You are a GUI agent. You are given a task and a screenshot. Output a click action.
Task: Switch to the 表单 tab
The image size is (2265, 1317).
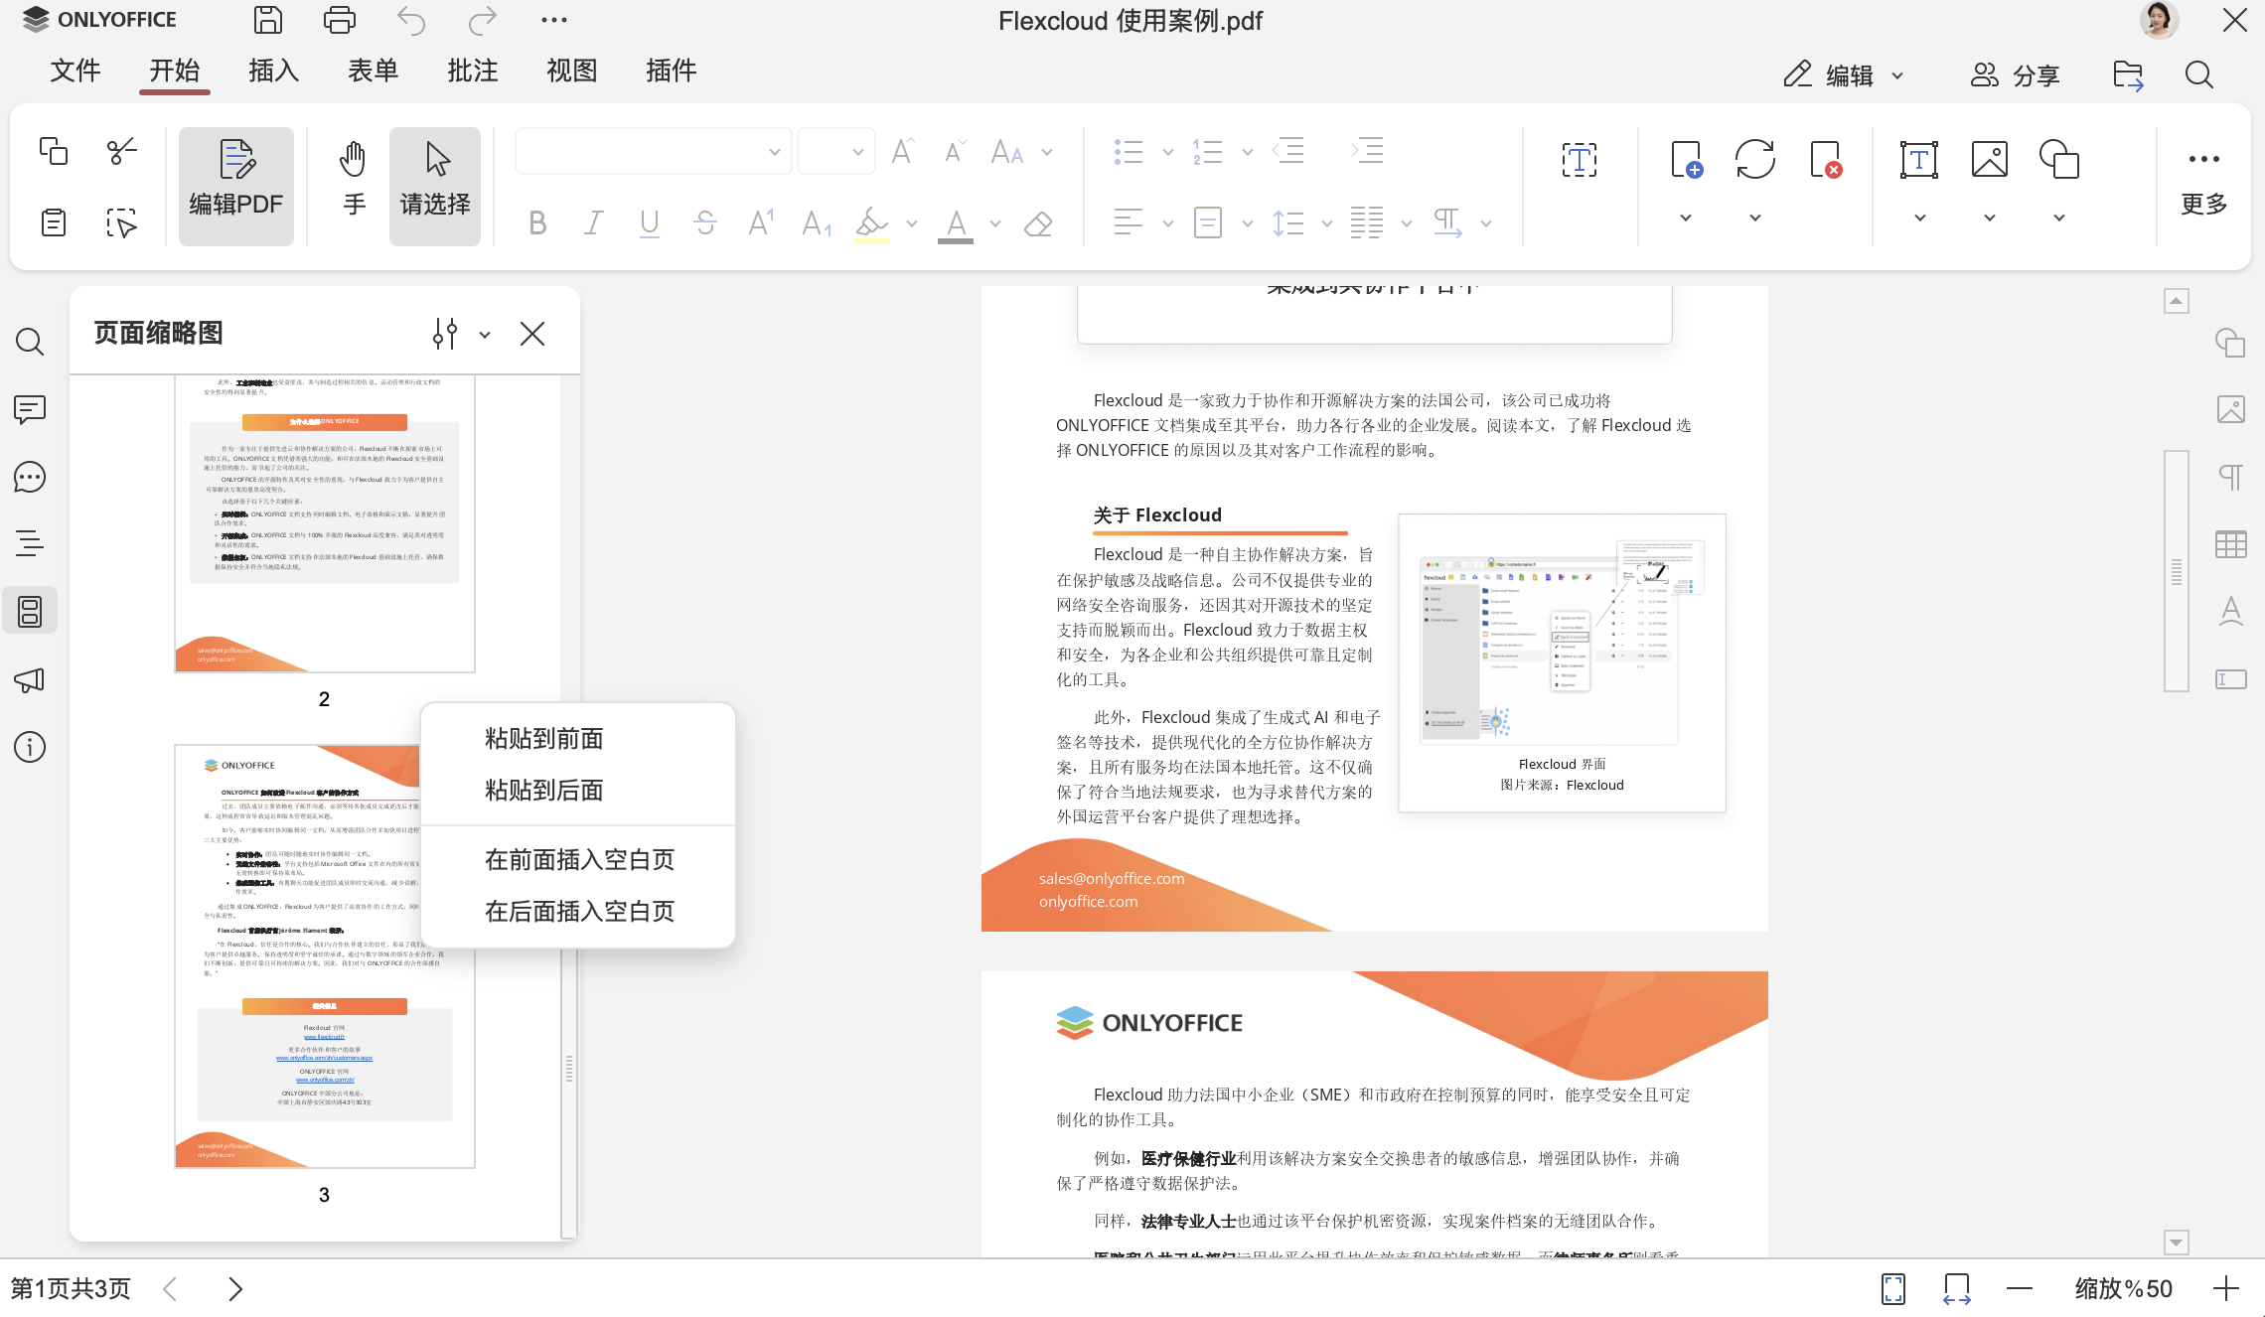(x=374, y=71)
